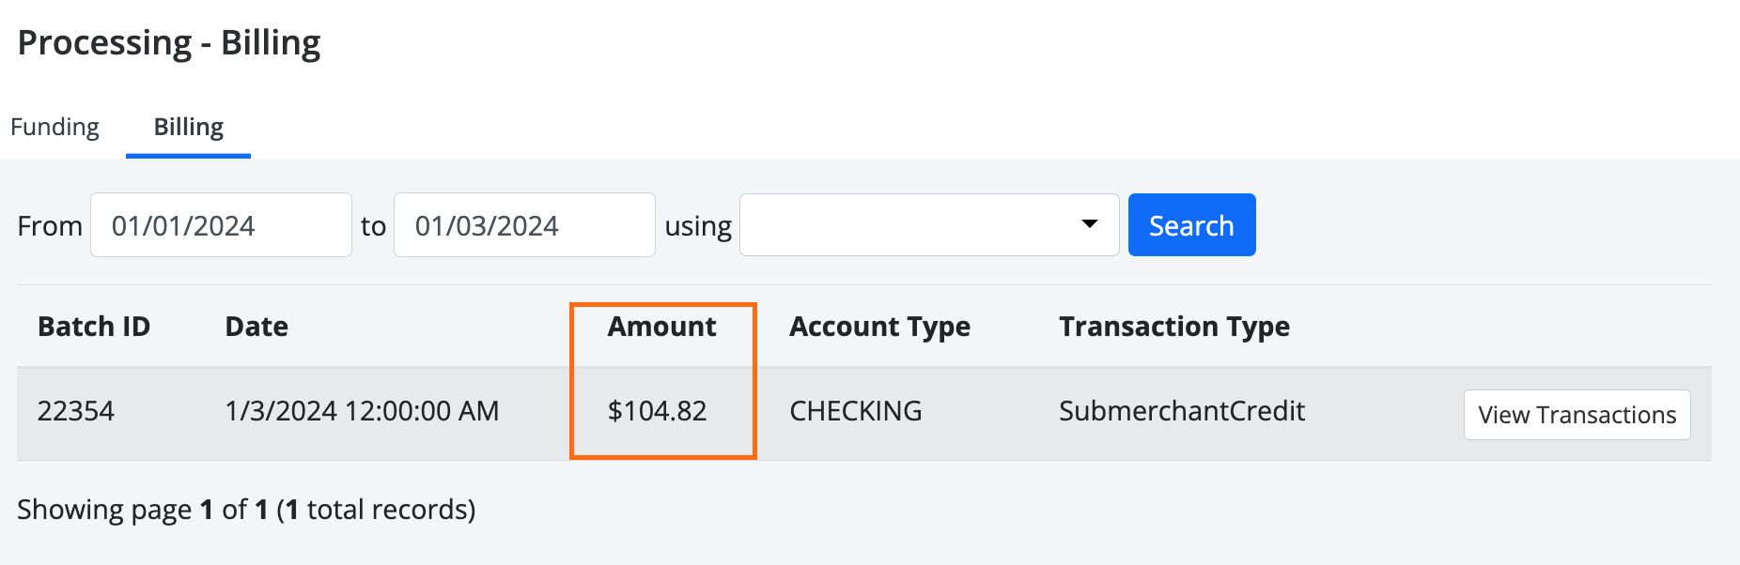Click the Processing - Billing page heading
The width and height of the screenshot is (1740, 565).
click(169, 43)
